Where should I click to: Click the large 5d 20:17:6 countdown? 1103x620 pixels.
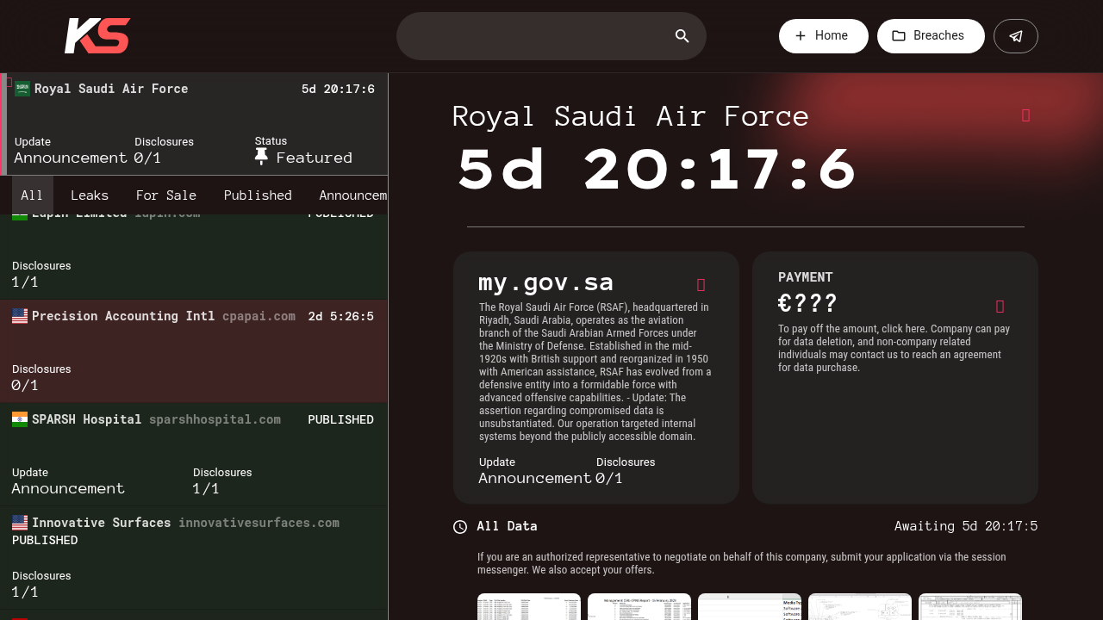657,170
